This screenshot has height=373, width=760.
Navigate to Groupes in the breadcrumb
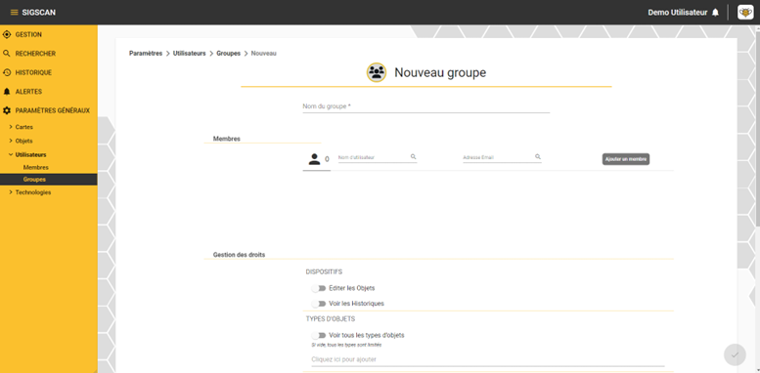pos(228,54)
